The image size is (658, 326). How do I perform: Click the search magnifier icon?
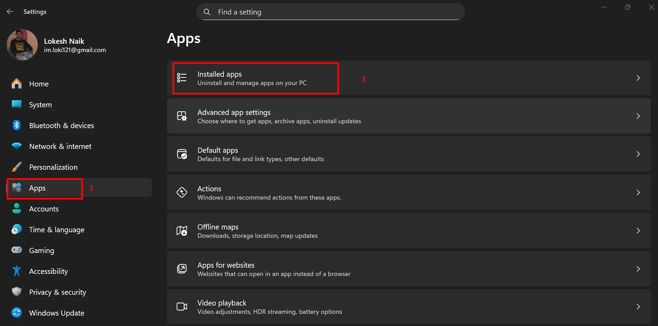click(x=207, y=12)
